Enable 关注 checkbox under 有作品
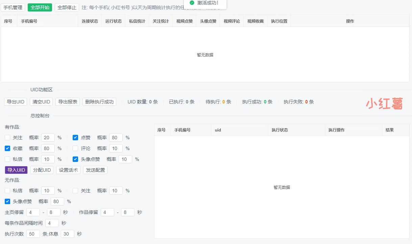 (7, 138)
